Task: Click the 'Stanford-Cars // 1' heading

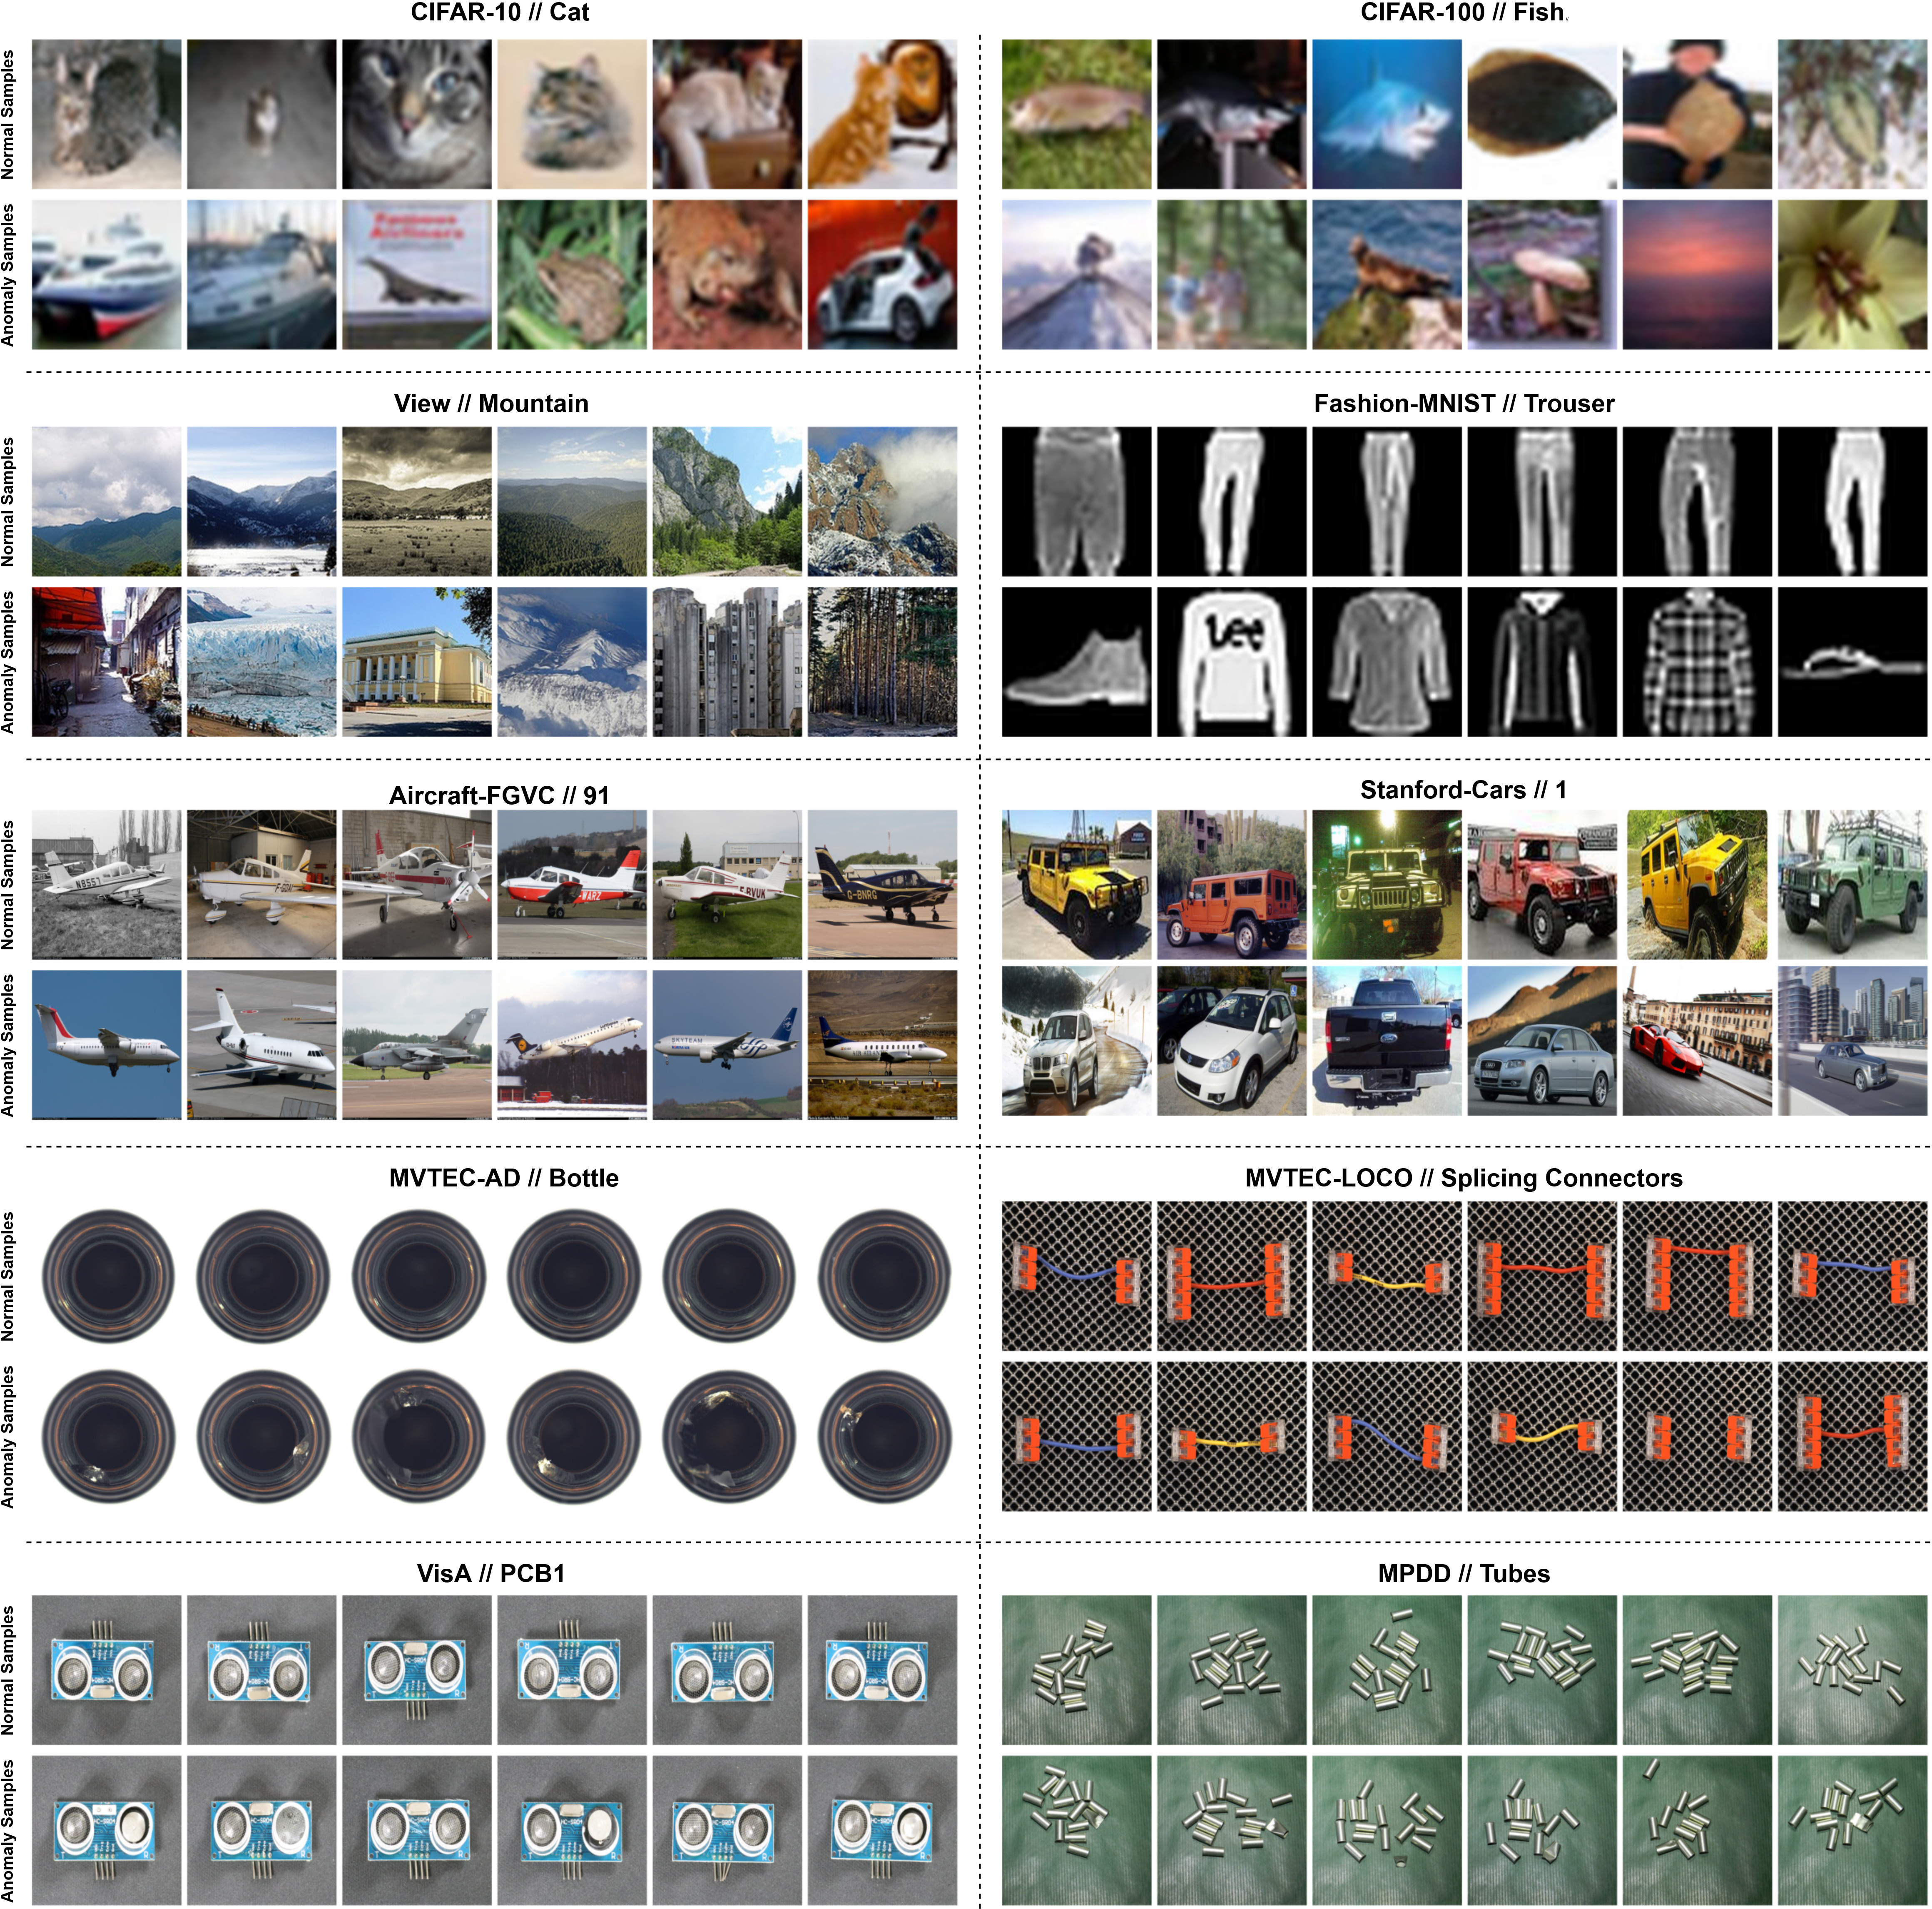Action: coord(1463,790)
